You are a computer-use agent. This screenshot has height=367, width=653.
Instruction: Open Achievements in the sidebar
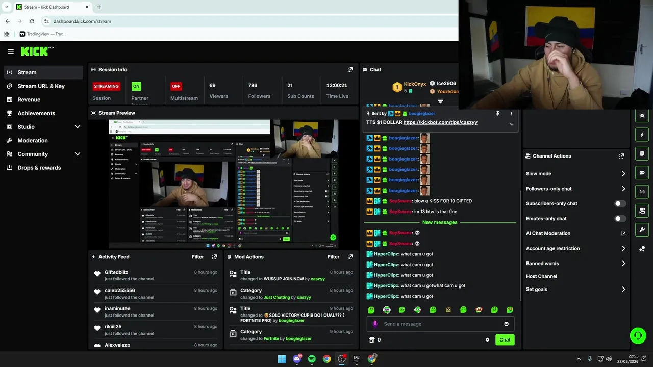pos(43,113)
